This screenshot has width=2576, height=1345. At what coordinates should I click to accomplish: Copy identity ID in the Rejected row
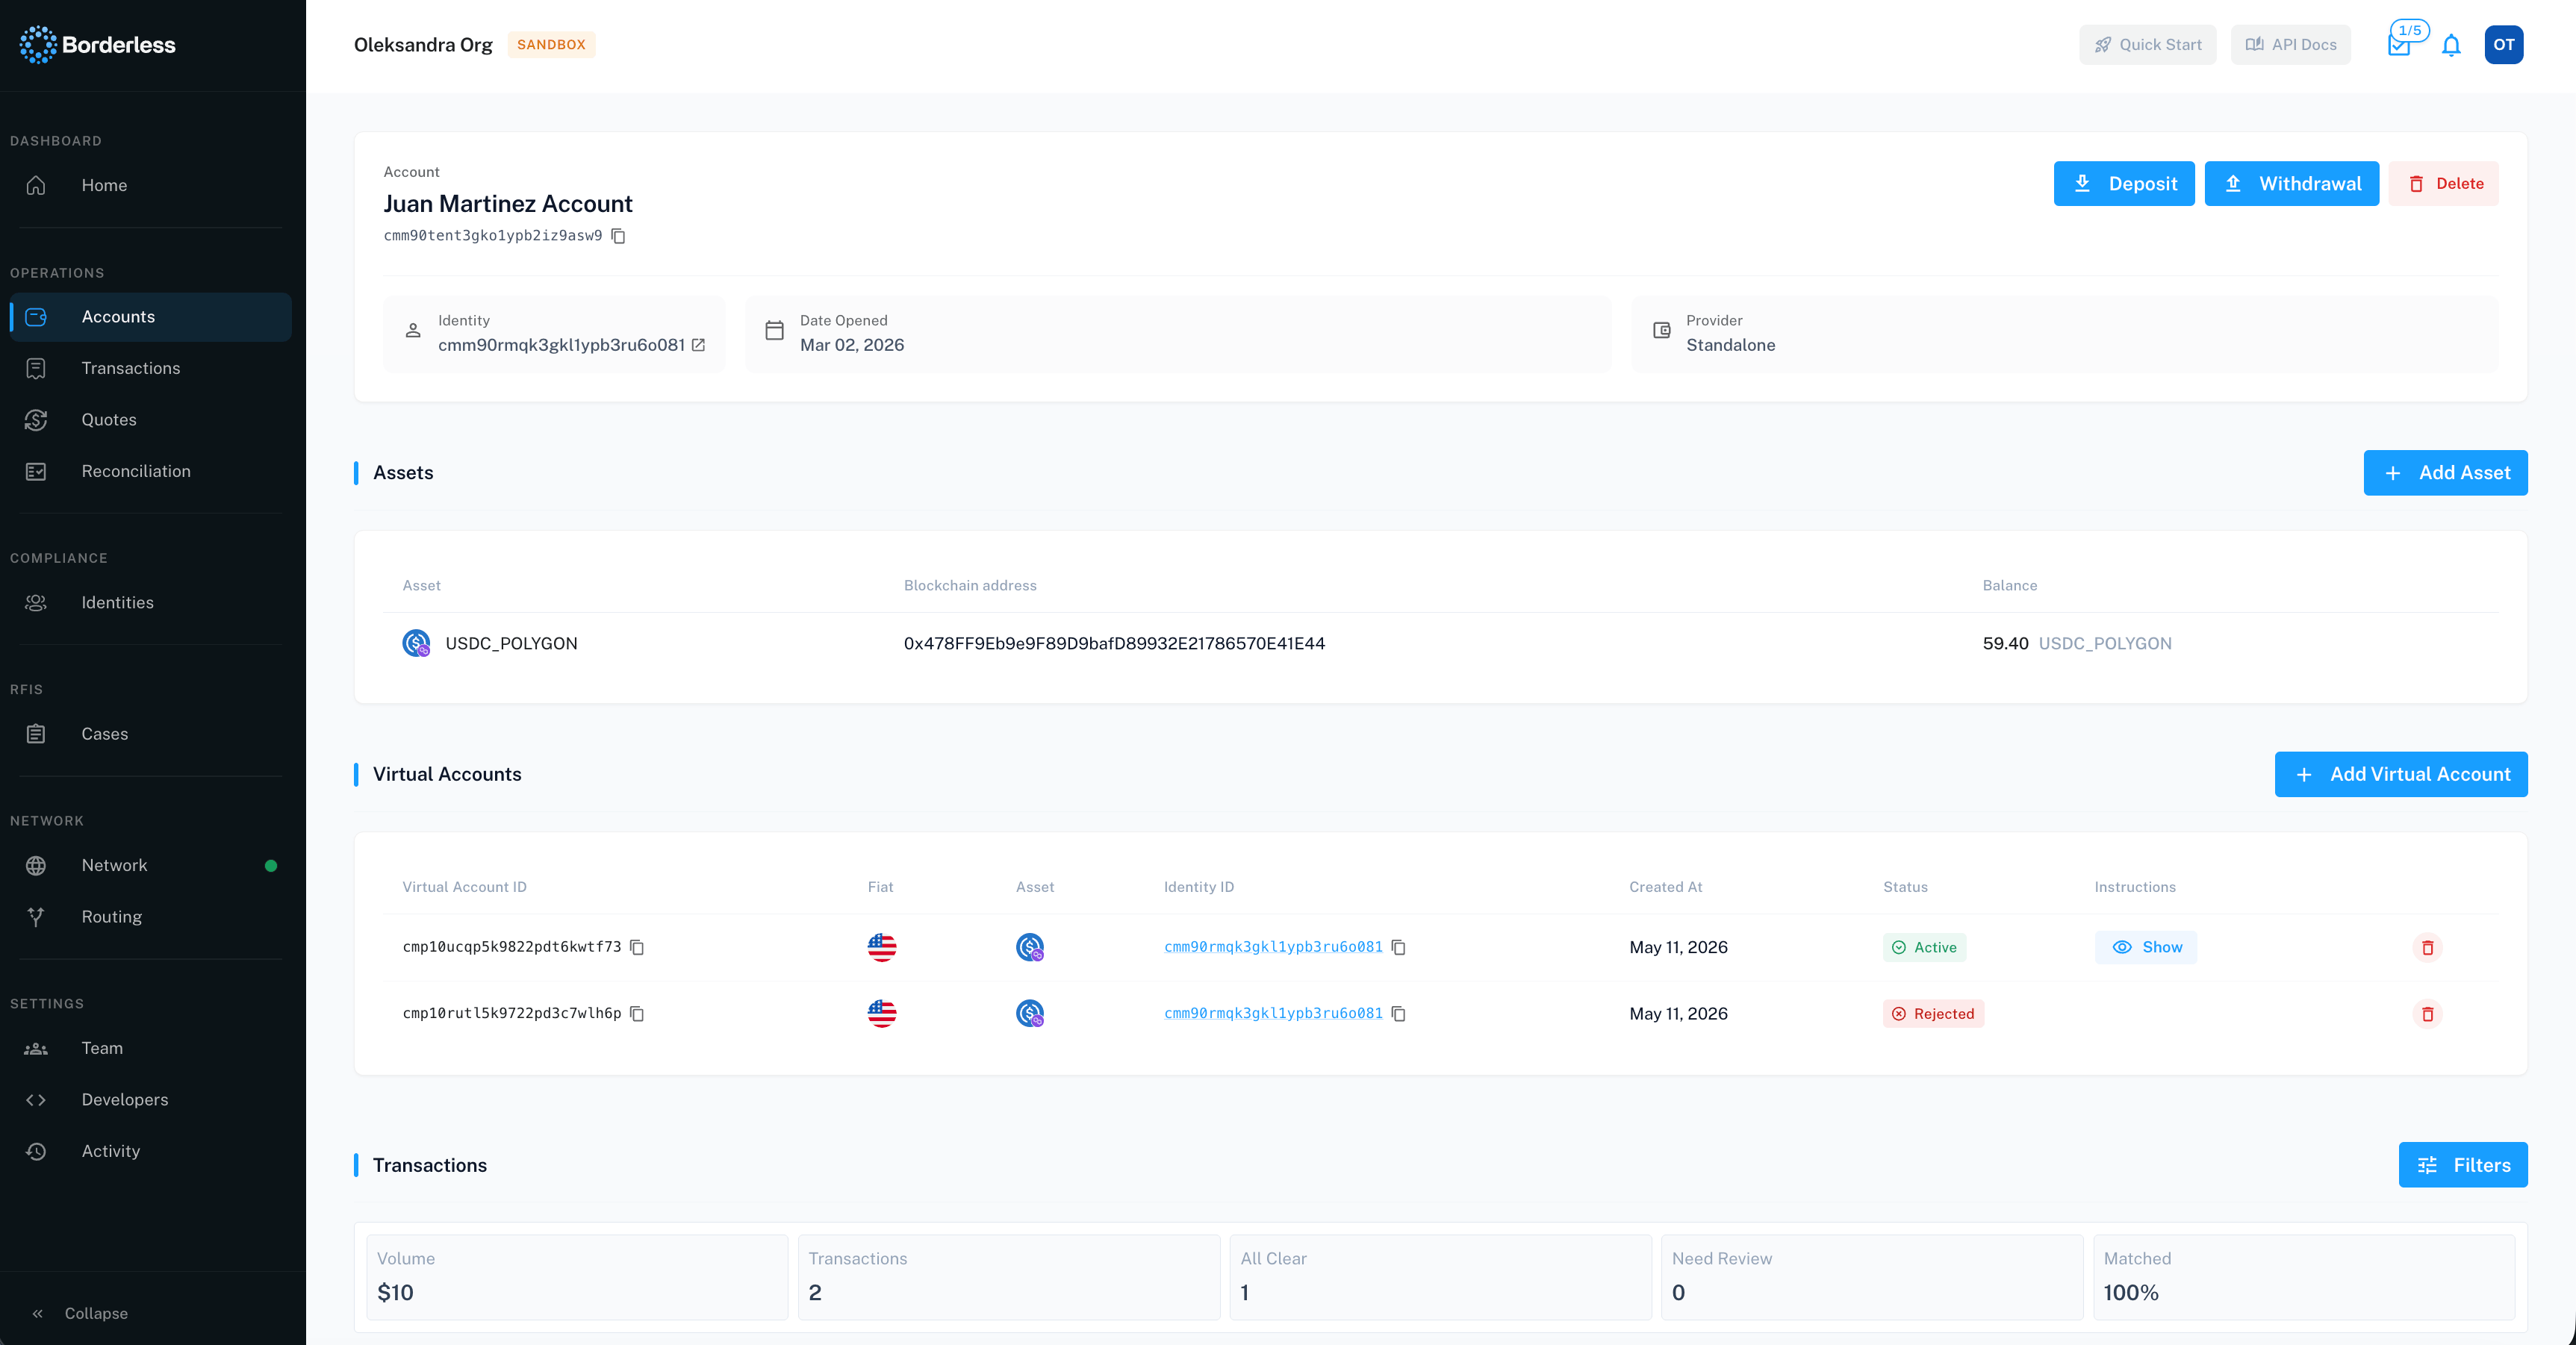click(1399, 1014)
